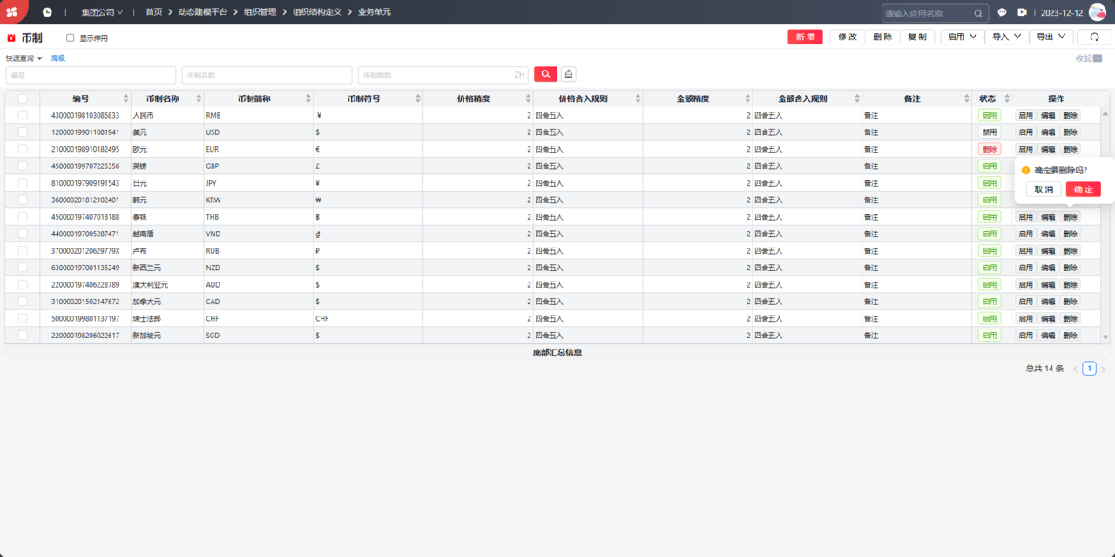Sort by 价格精度 column arrows
1115x557 pixels.
528,98
